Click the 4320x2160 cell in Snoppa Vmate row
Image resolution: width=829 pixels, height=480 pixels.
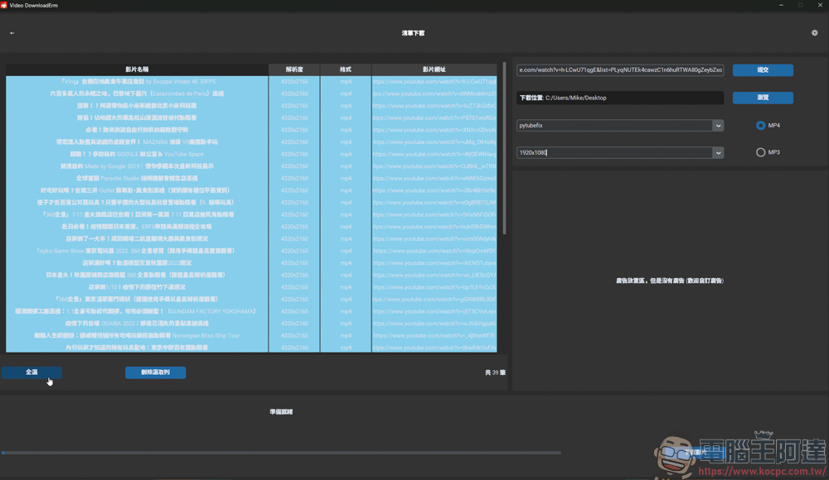click(294, 82)
